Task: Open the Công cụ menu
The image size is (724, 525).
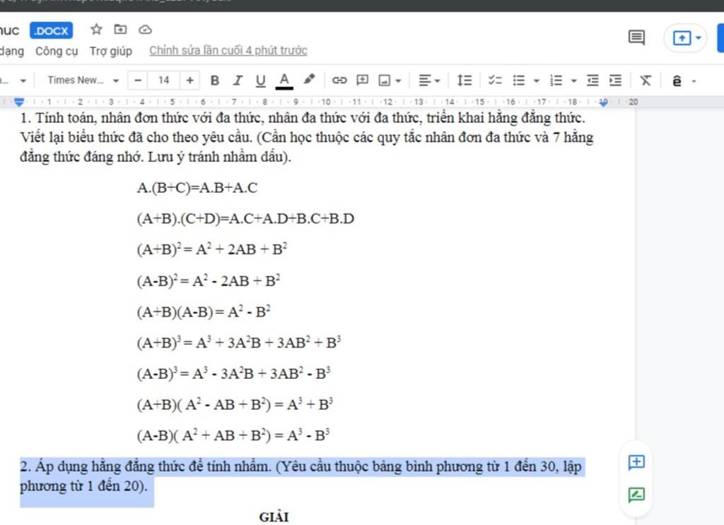Action: (x=57, y=51)
